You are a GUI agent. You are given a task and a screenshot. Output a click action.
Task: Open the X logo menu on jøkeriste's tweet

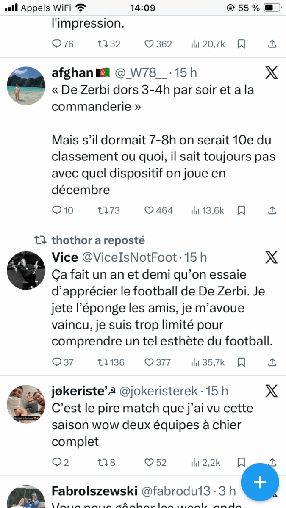pyautogui.click(x=271, y=391)
